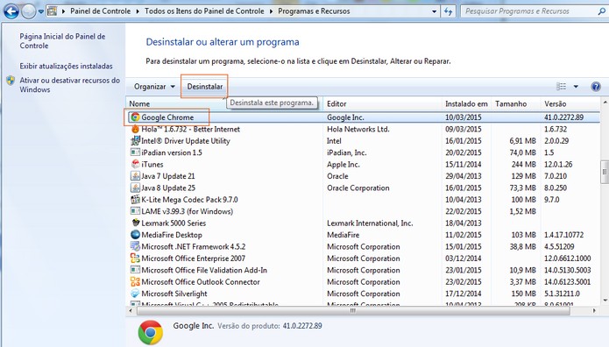Open Exibir atualizações instaladas link

click(66, 66)
